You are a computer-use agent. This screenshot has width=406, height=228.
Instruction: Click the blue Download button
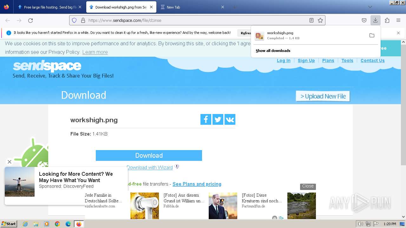(x=149, y=155)
